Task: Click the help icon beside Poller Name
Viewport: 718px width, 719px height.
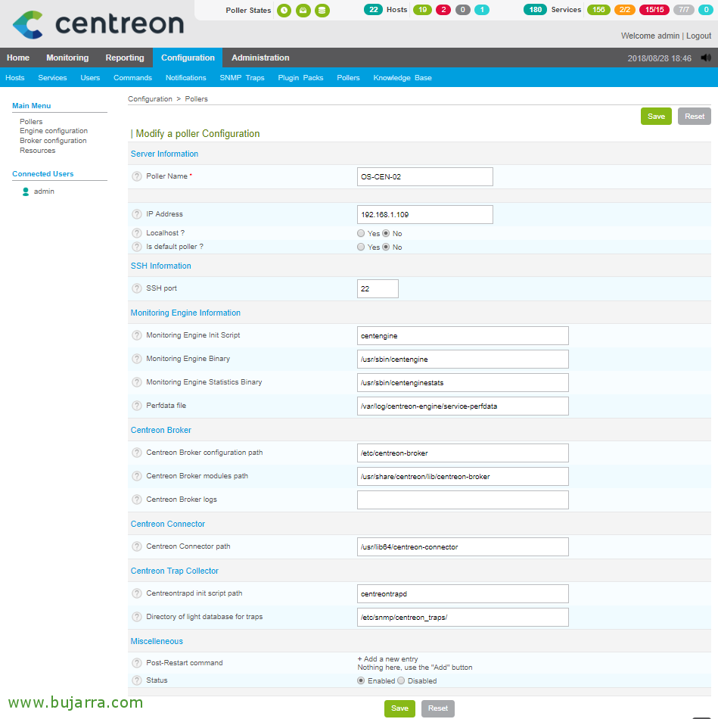Action: tap(137, 176)
